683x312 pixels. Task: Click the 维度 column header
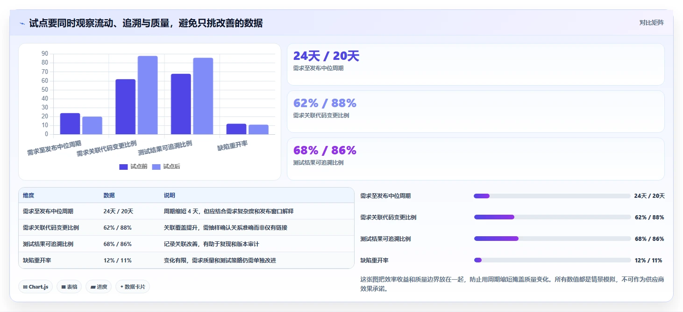(28, 196)
